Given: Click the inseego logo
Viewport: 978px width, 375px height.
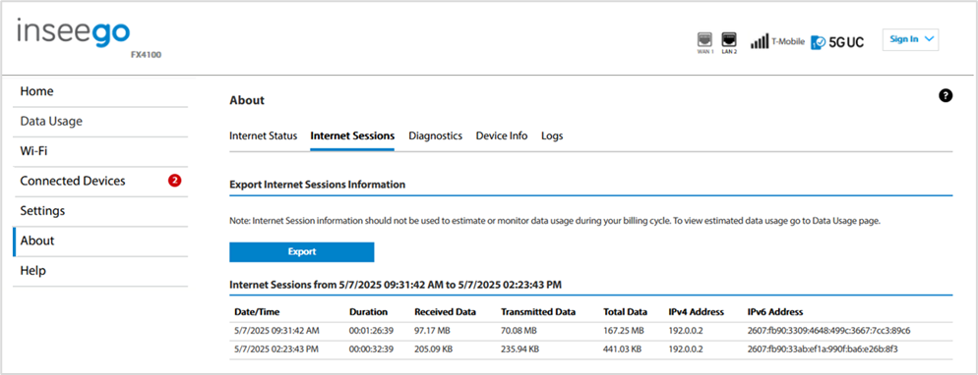Looking at the screenshot, I should 74,31.
